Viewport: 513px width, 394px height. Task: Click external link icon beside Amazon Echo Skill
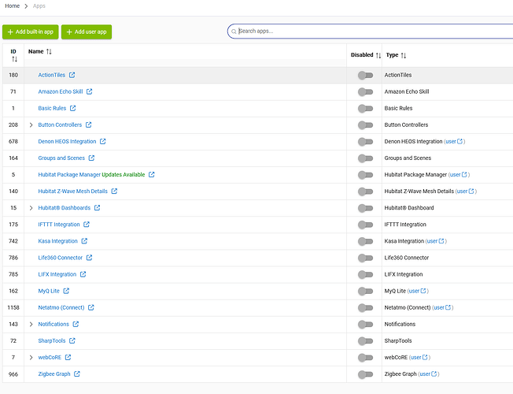[89, 92]
